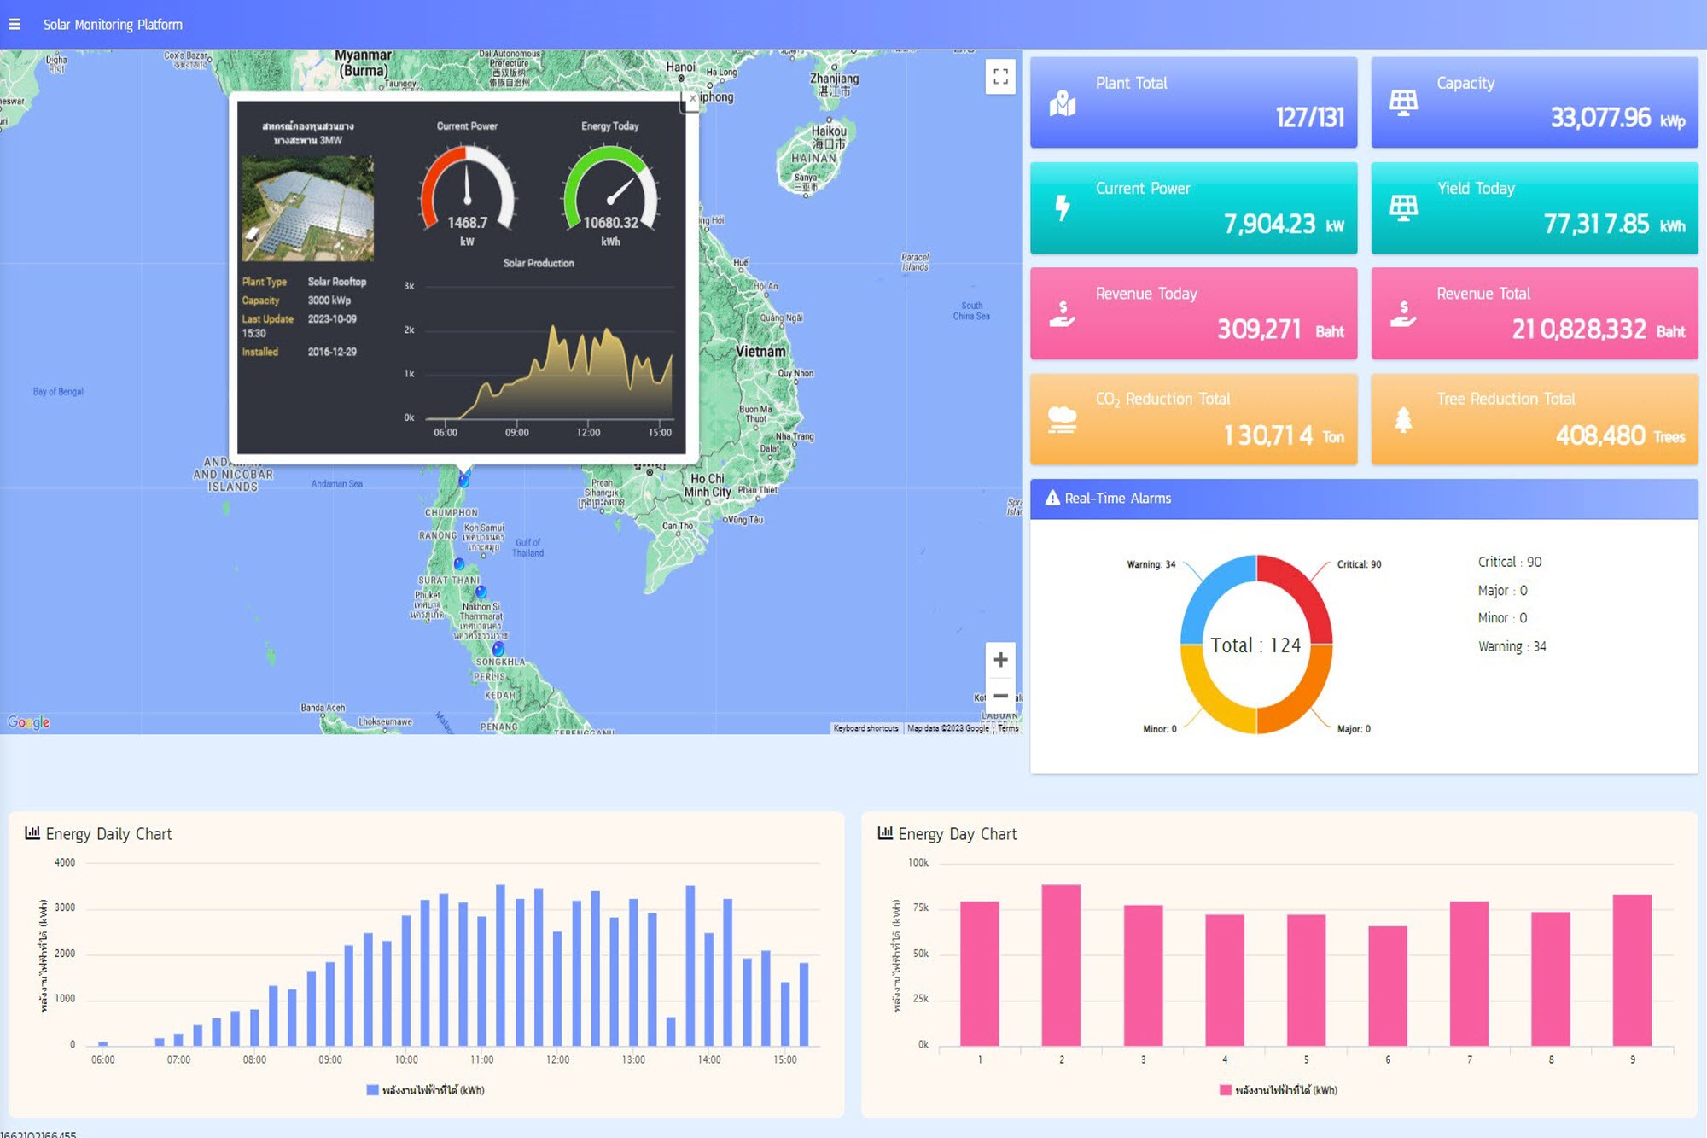Image resolution: width=1707 pixels, height=1138 pixels.
Task: Click the Energy Today gauge in popup
Action: [610, 190]
